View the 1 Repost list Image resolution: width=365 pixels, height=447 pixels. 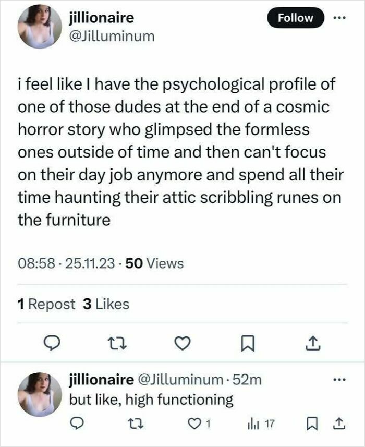(46, 304)
